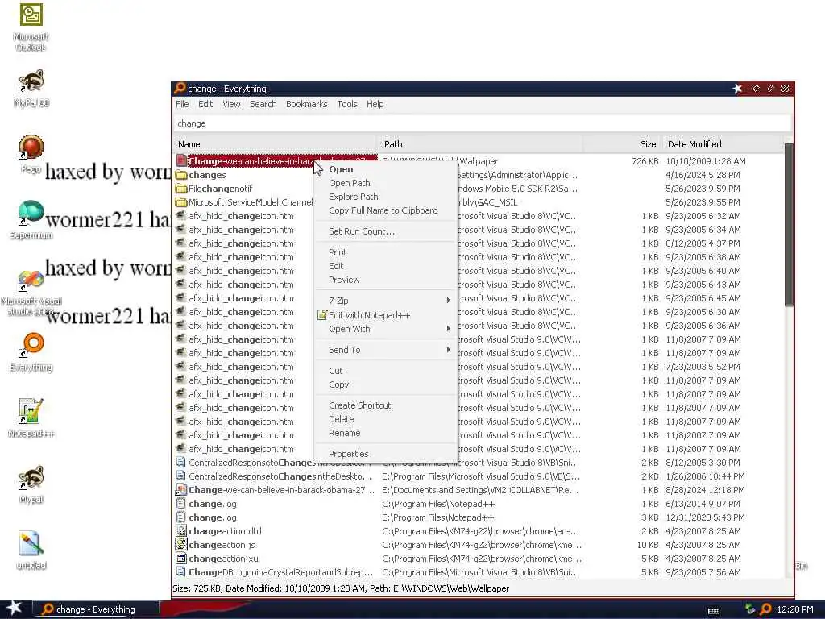Choose Cut in context menu
This screenshot has height=619, width=825.
(x=385, y=371)
